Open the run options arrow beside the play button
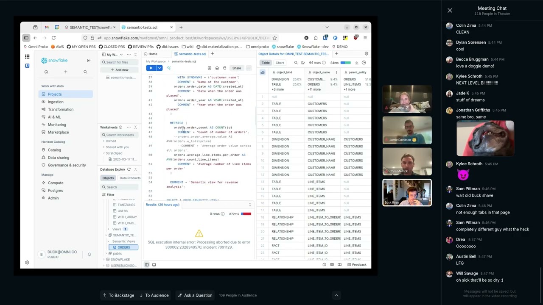 pyautogui.click(x=160, y=68)
